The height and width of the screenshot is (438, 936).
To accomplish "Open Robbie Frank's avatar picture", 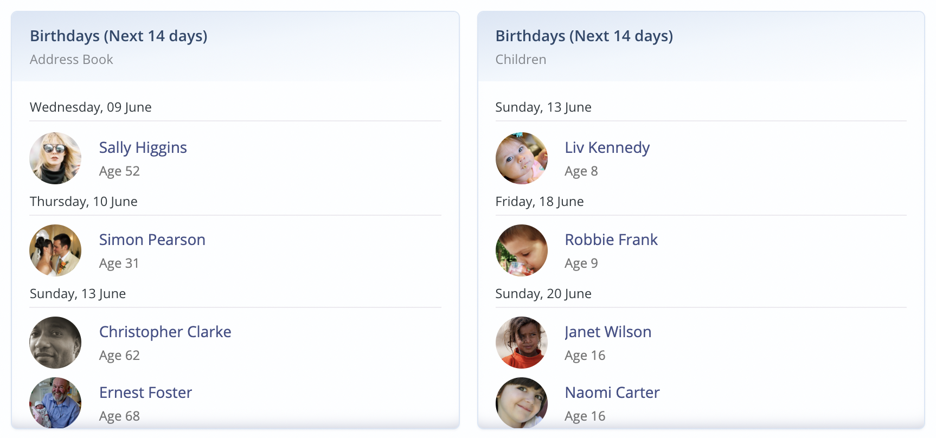I will coord(521,250).
